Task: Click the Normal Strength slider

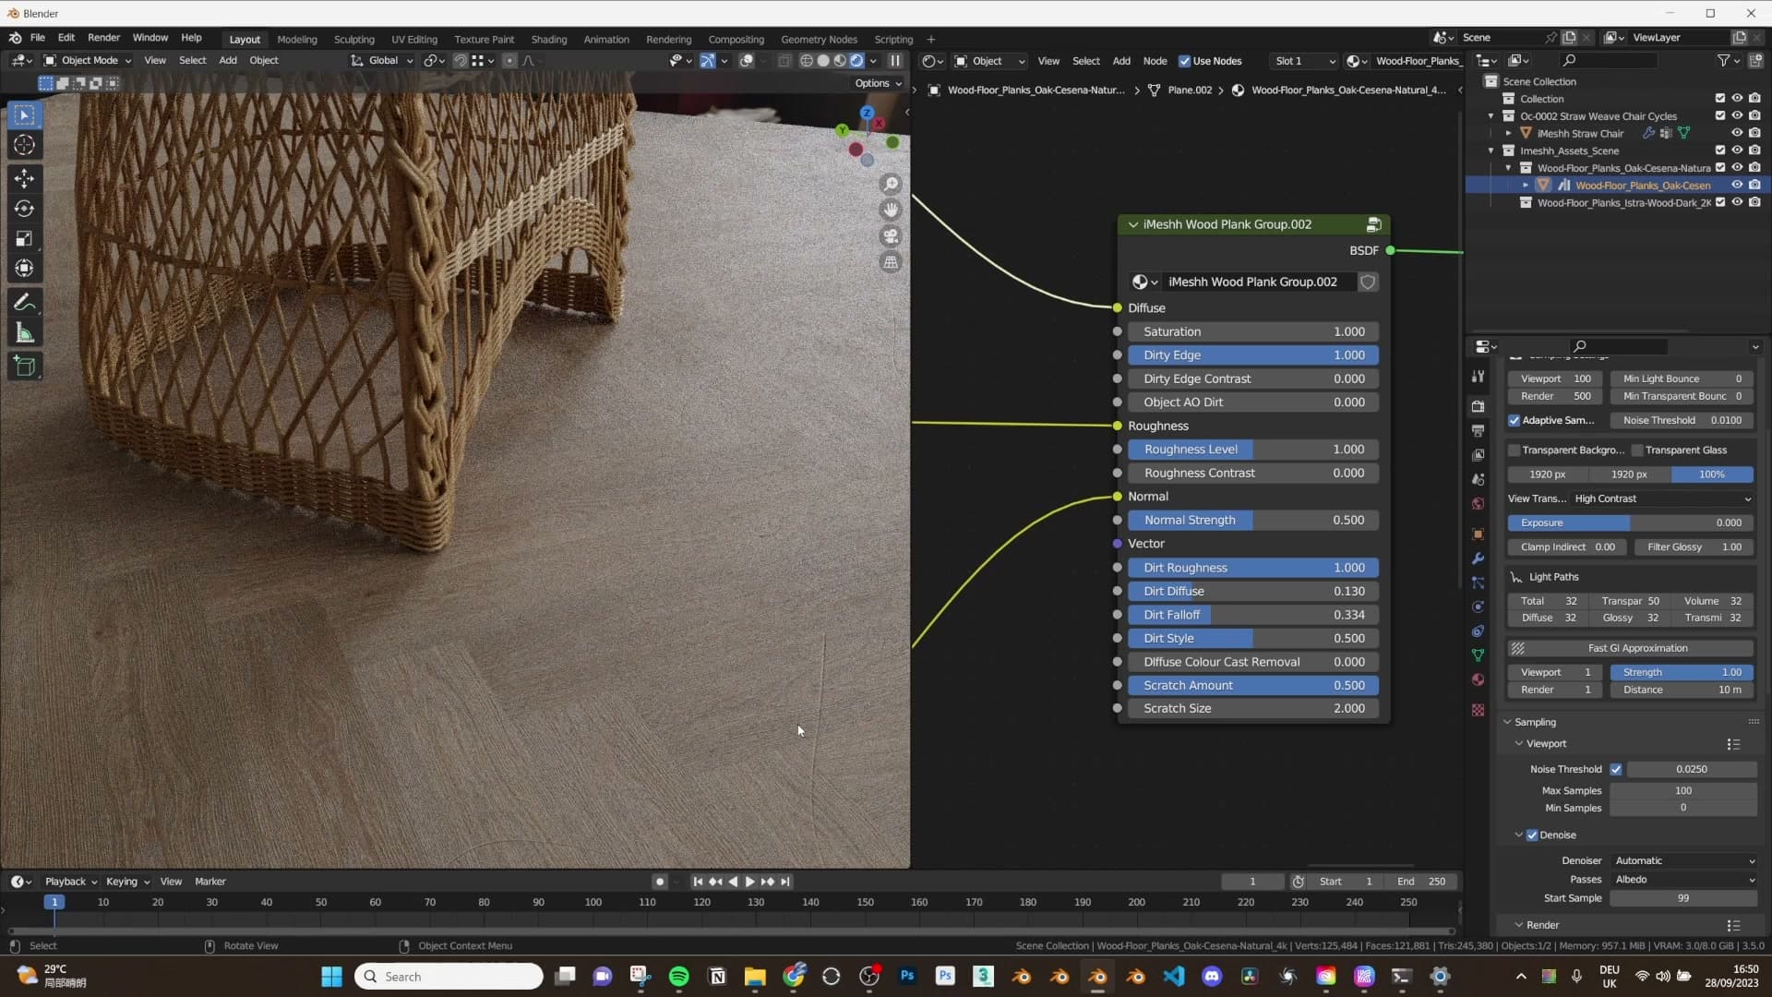Action: (x=1252, y=521)
